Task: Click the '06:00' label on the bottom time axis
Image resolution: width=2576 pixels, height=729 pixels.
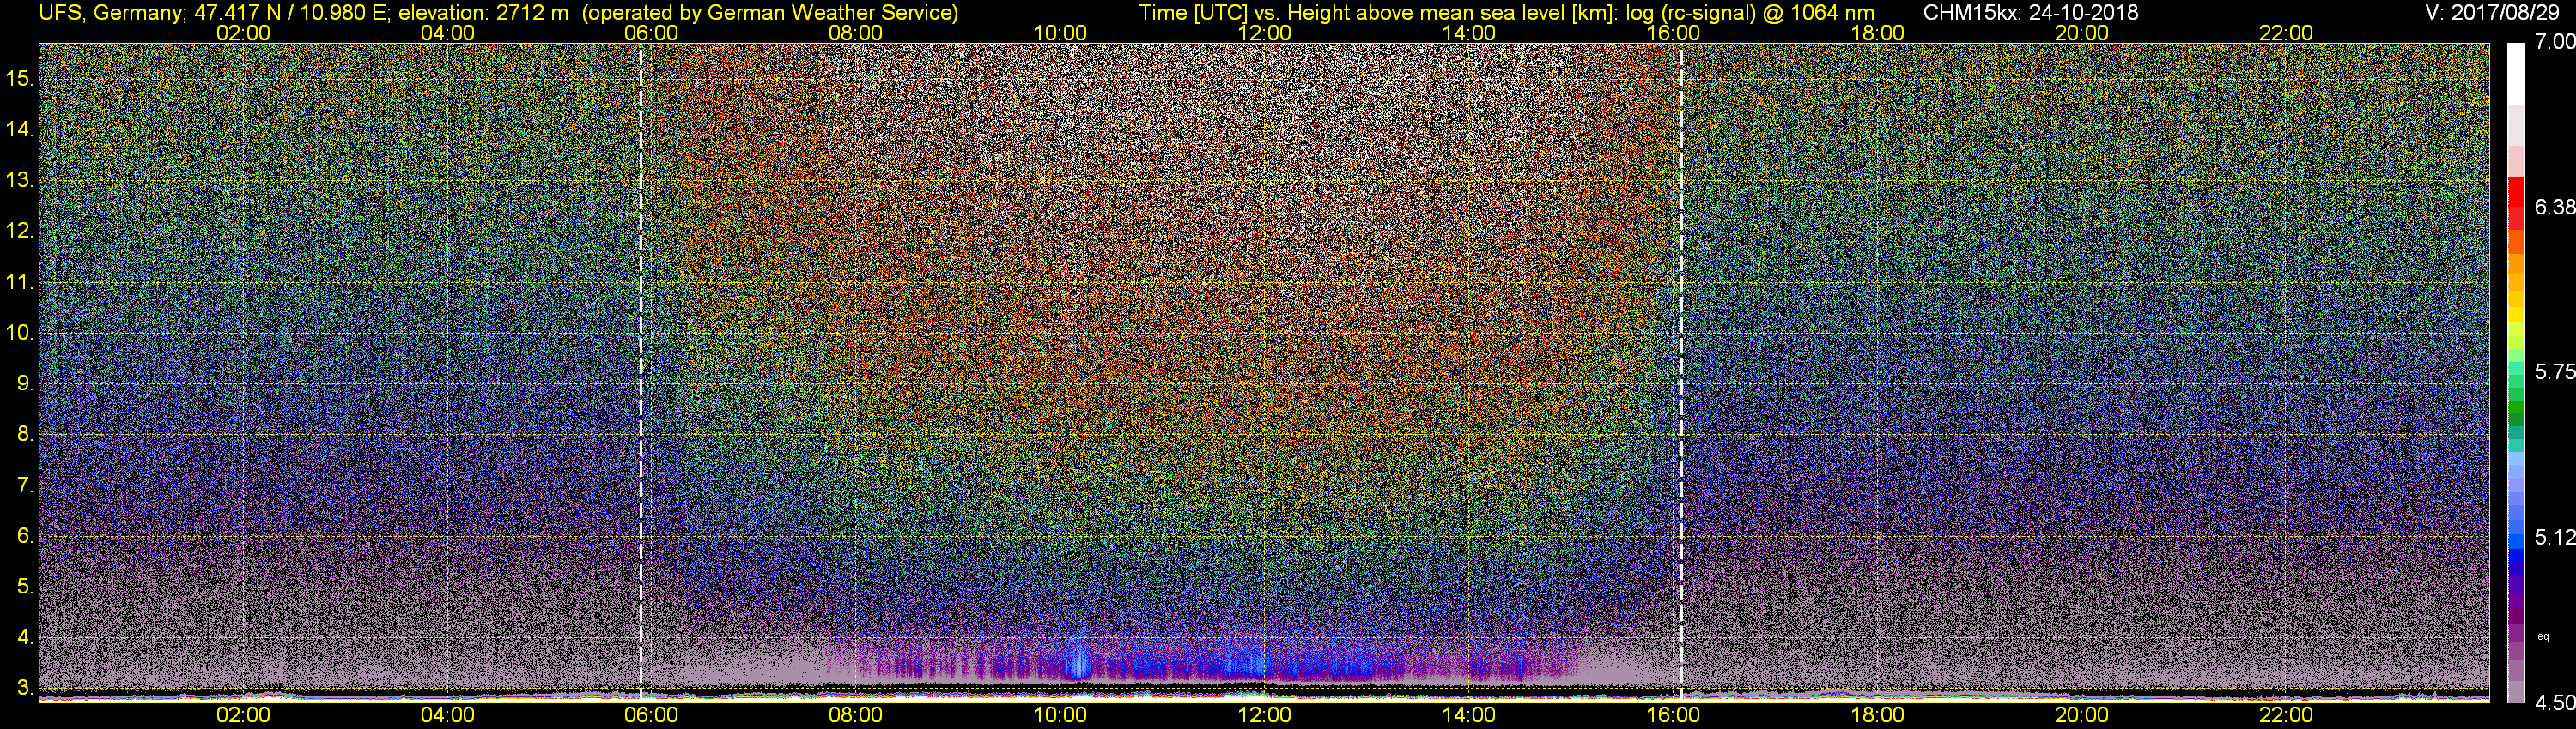Action: click(x=651, y=715)
